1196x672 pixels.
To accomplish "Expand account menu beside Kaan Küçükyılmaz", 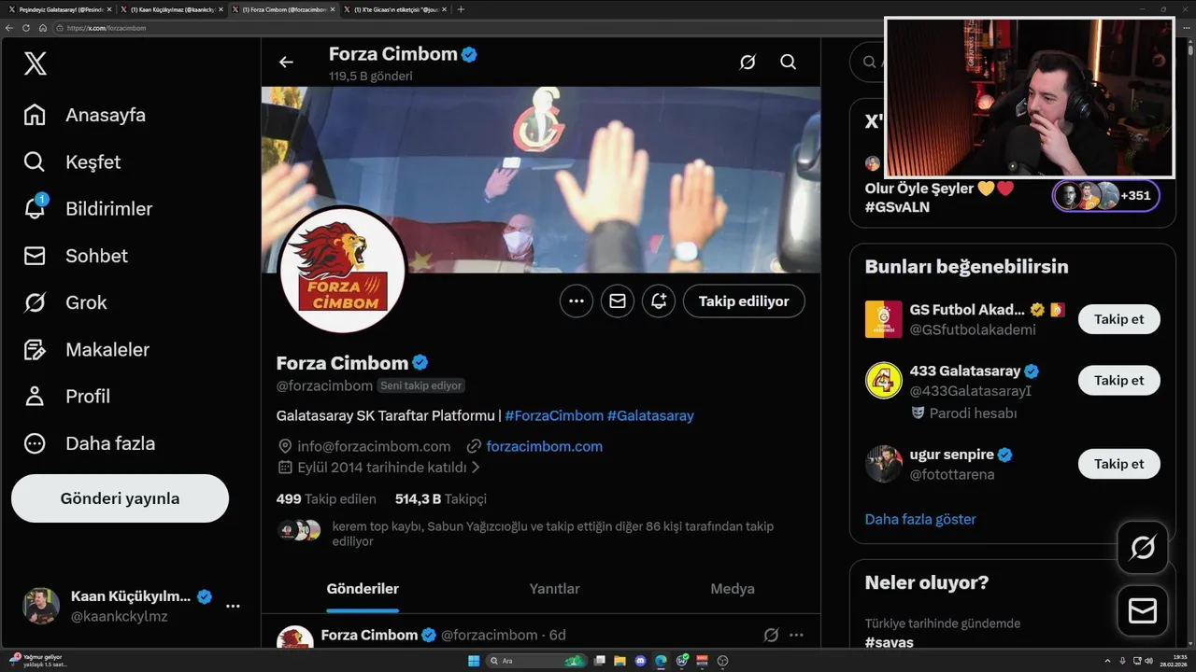I will (x=233, y=606).
